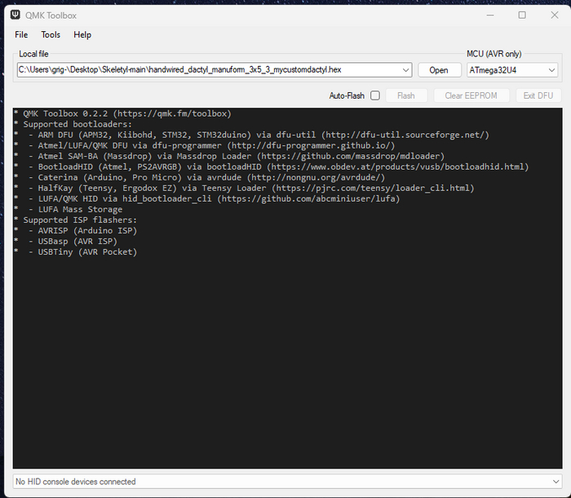Maximize the QMK Toolbox window
This screenshot has width=571, height=498.
(522, 15)
